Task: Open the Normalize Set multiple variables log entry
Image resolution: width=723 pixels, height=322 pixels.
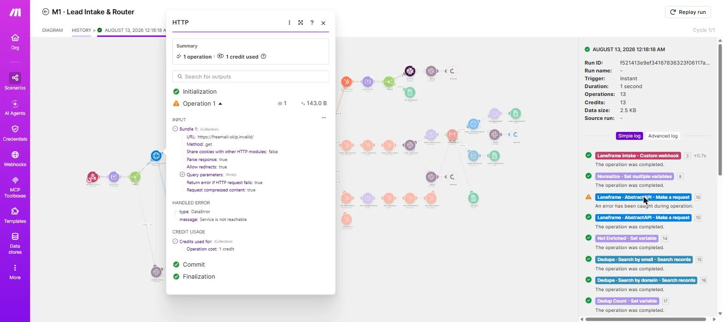Action: click(x=634, y=177)
